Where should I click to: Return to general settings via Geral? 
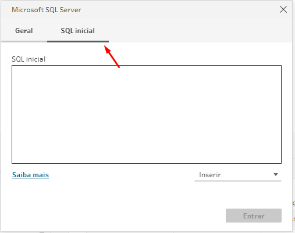point(24,31)
